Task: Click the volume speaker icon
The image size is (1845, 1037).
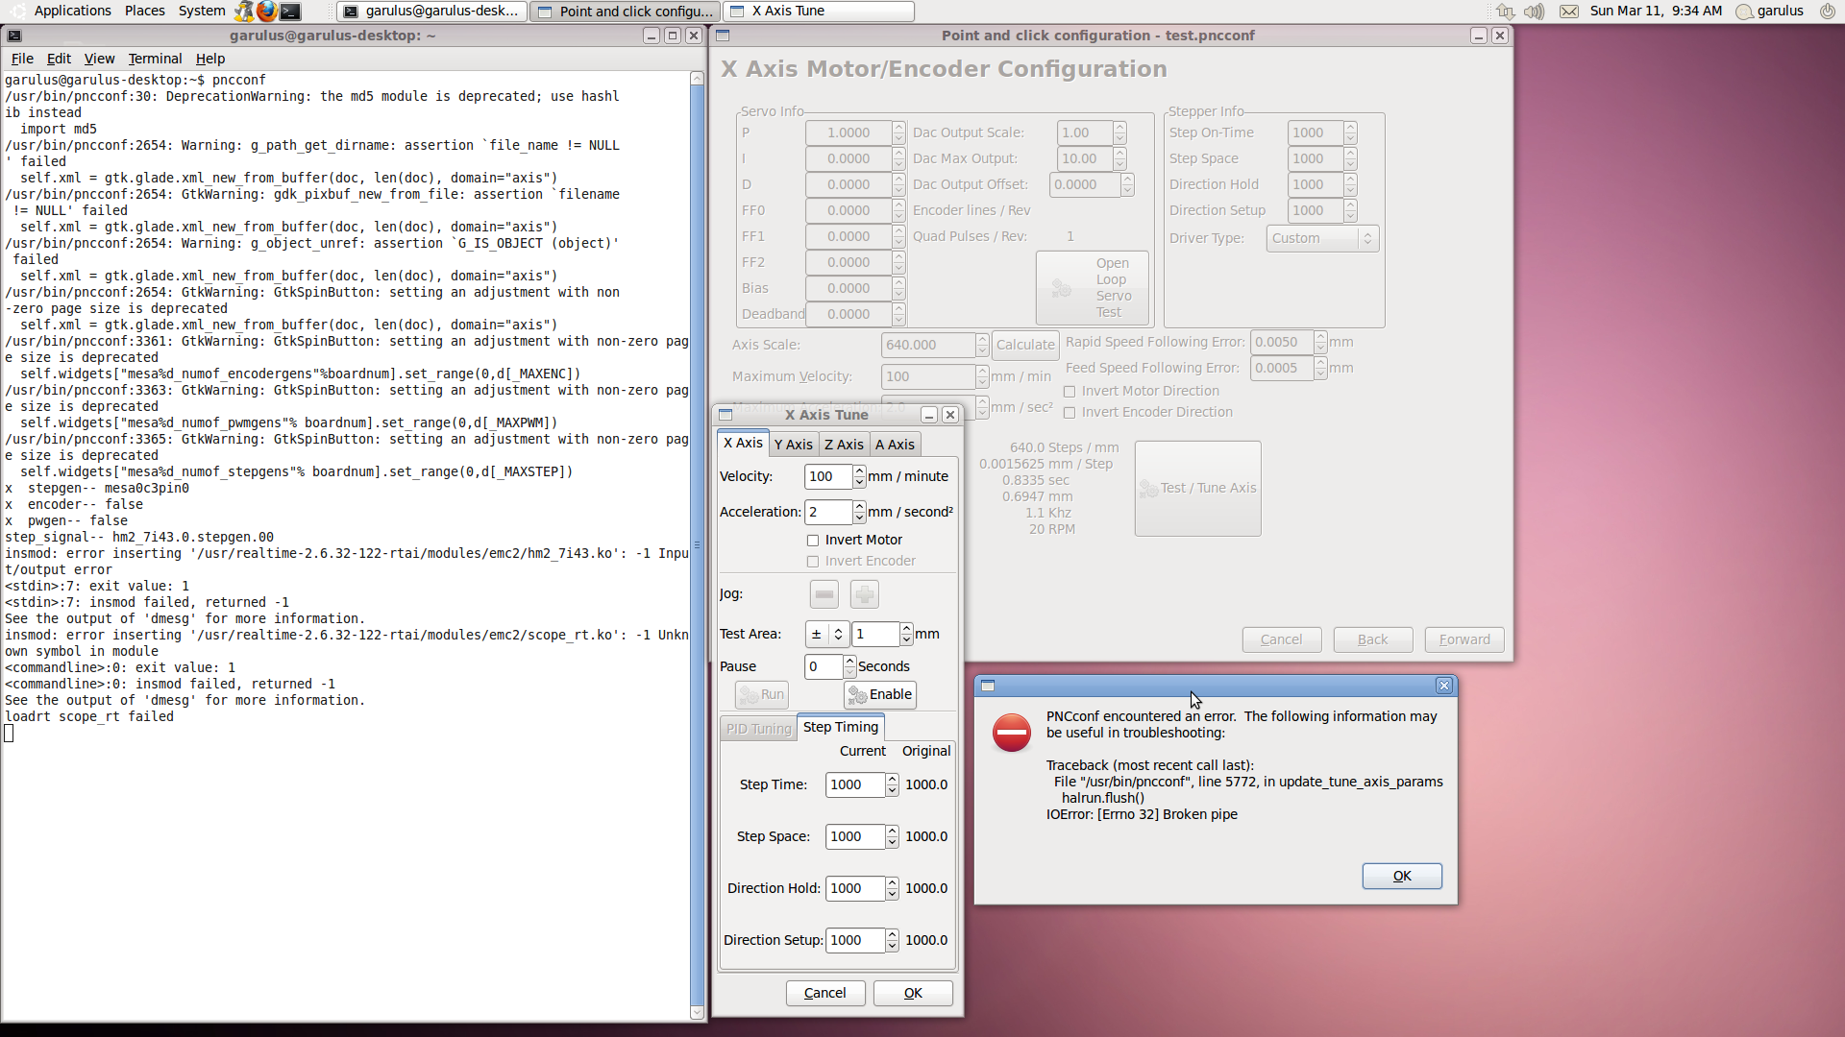Action: click(x=1534, y=12)
